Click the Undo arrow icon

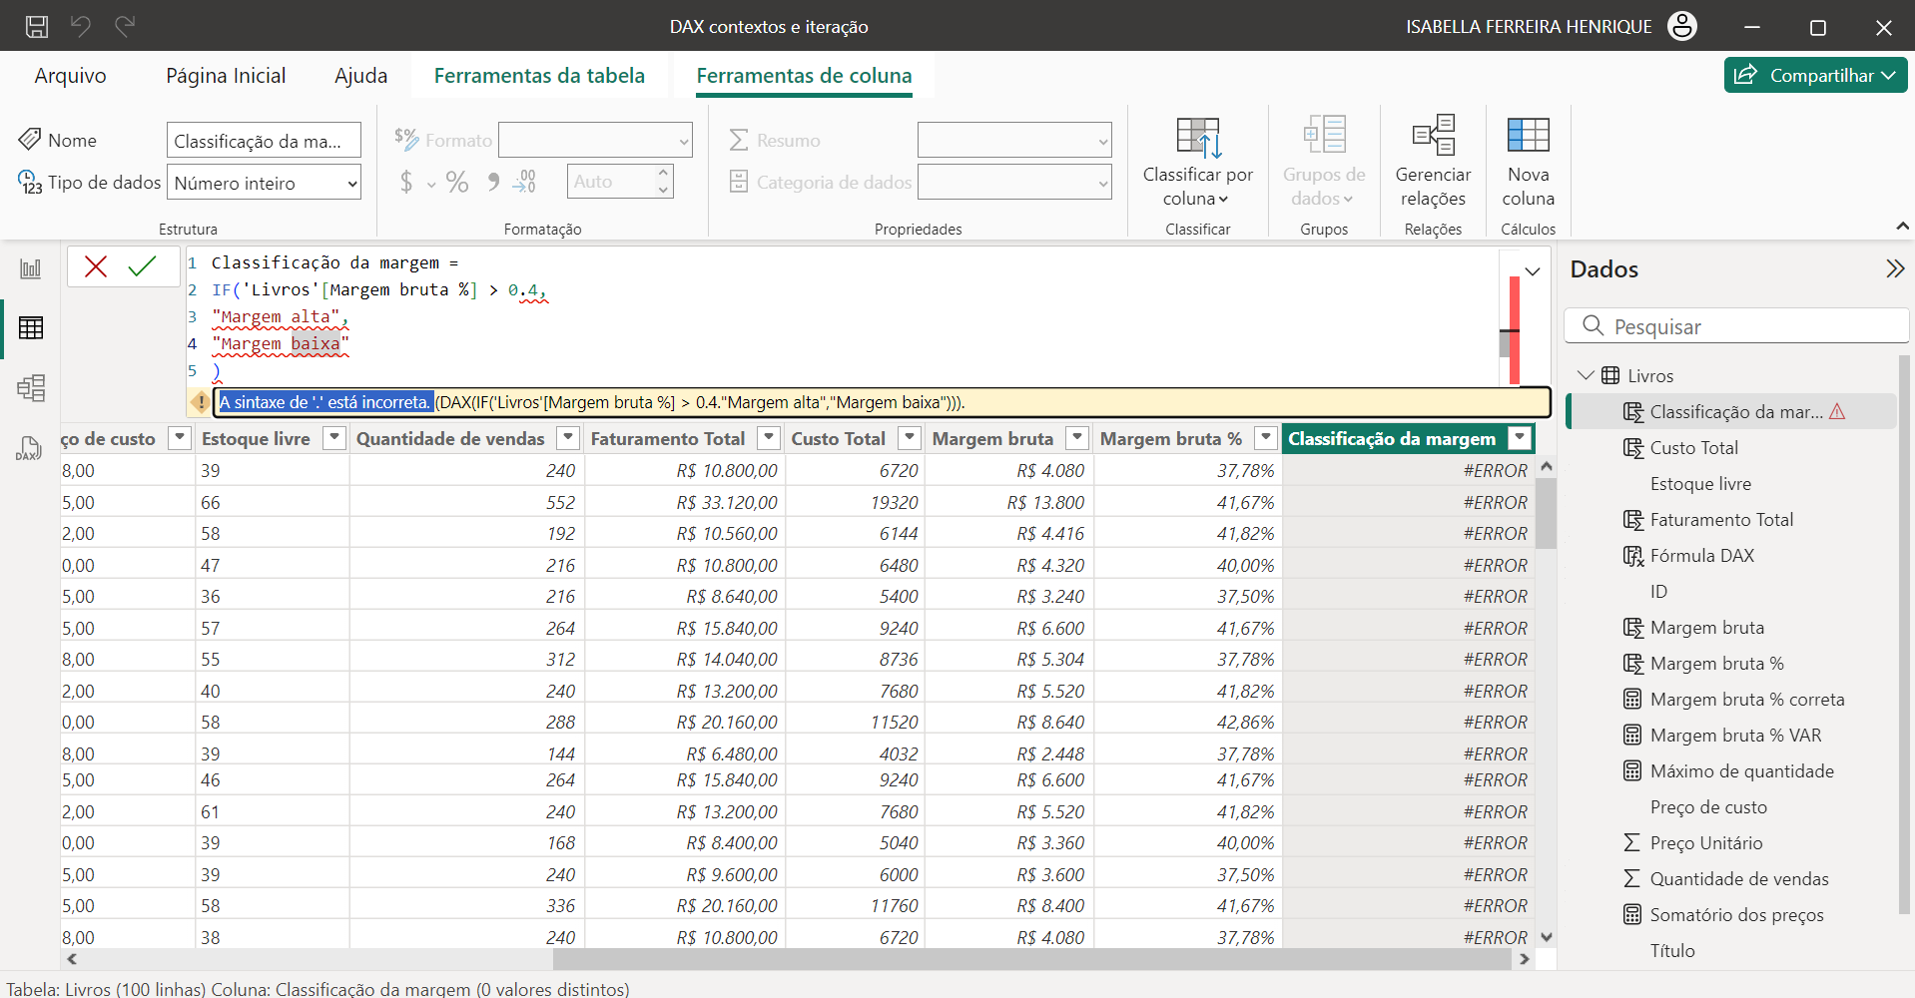[x=81, y=26]
